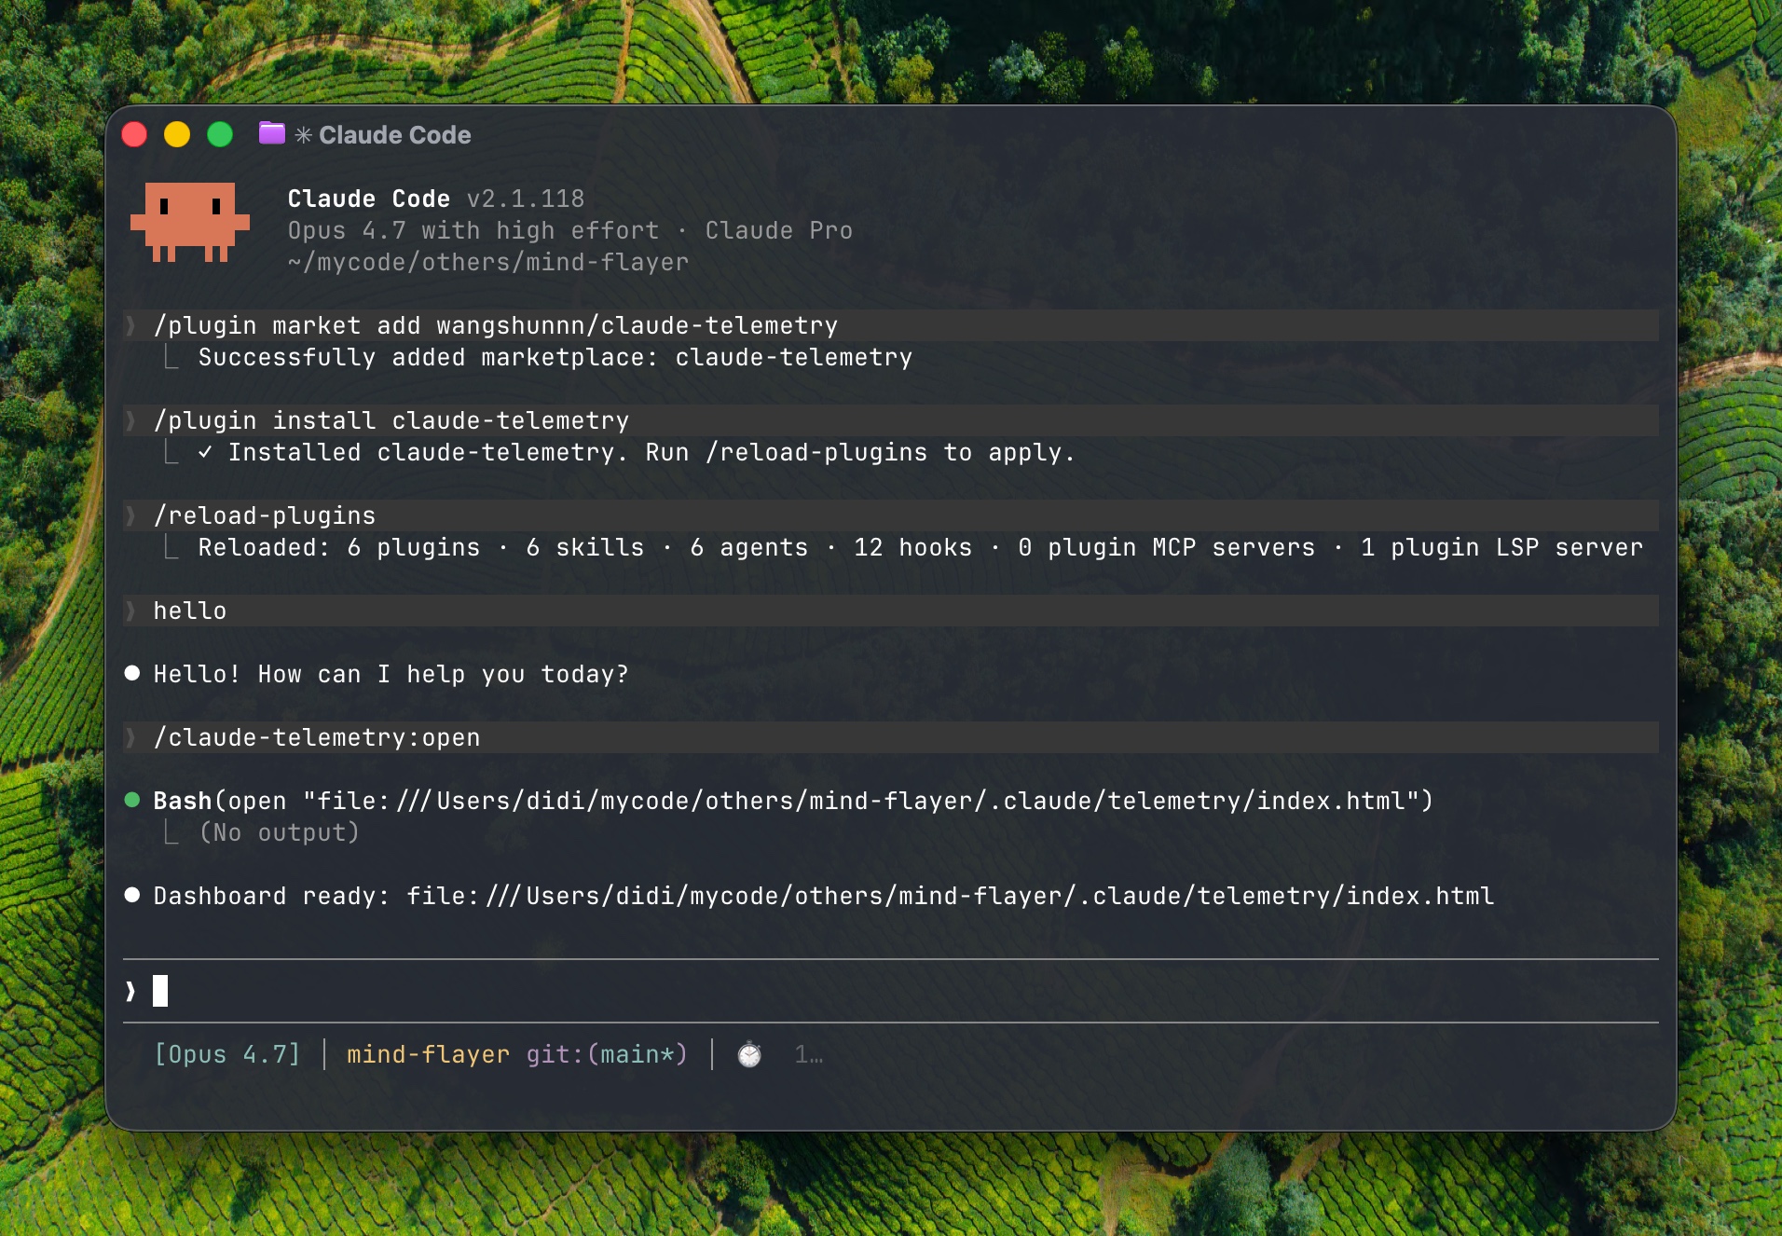Click the "/reload-plugins" command line

[265, 515]
